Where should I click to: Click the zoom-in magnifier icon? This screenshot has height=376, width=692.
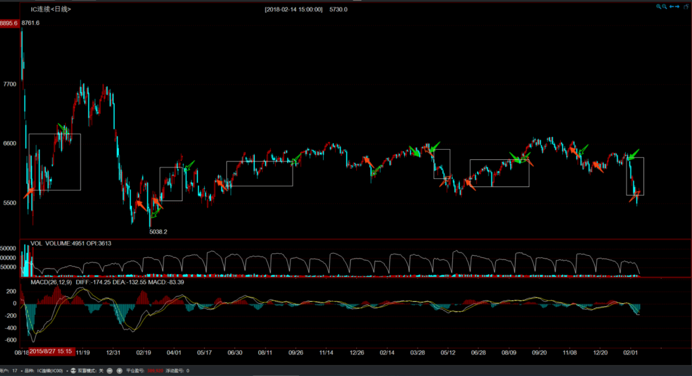tap(658, 7)
